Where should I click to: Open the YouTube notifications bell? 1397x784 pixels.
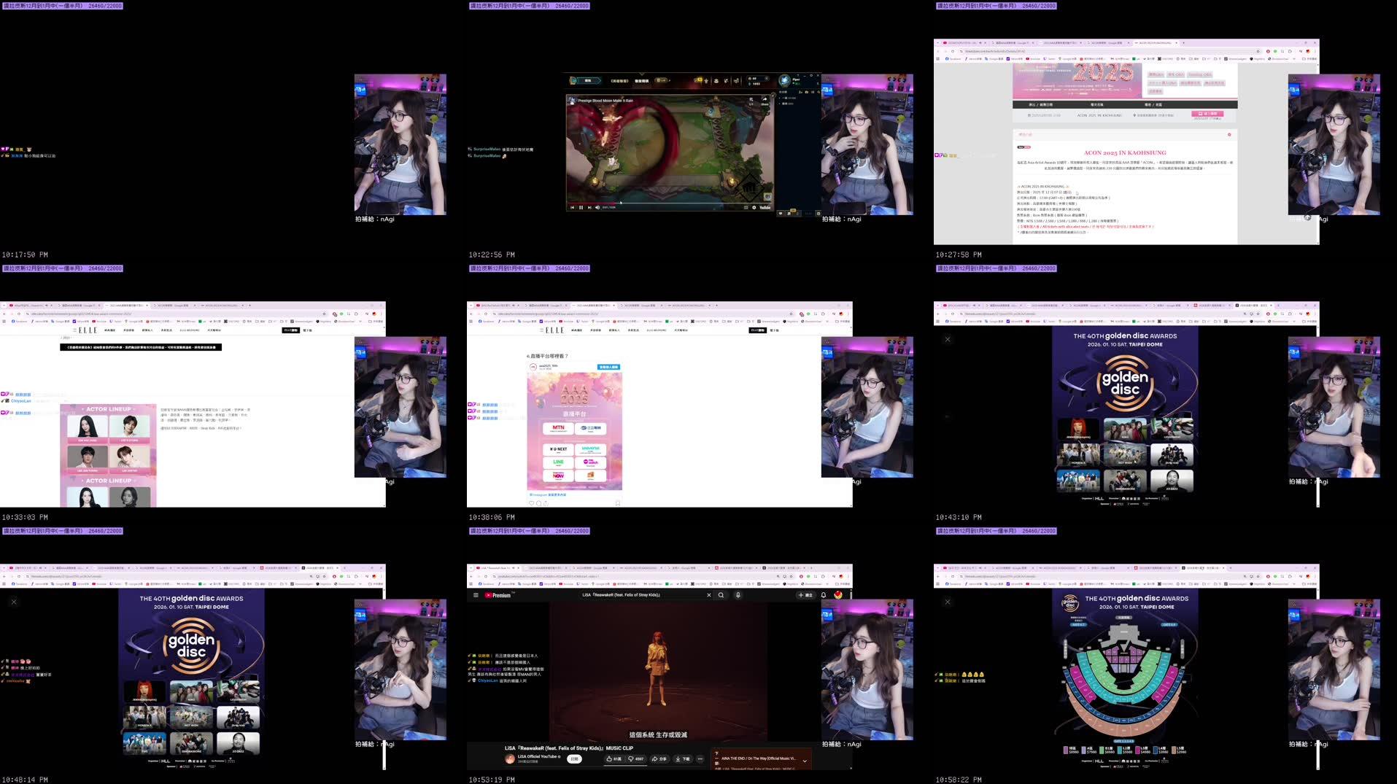pos(824,595)
